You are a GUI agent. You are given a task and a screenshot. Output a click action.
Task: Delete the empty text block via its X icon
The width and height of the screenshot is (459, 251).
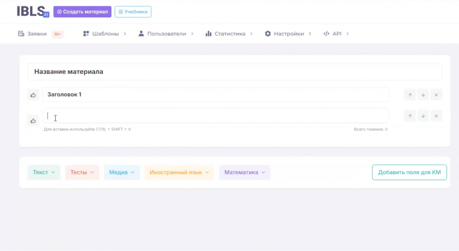point(436,116)
